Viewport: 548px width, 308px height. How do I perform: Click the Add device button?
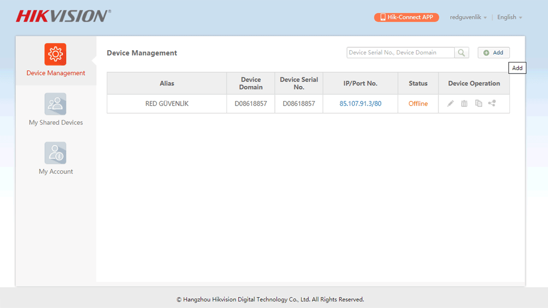point(493,53)
